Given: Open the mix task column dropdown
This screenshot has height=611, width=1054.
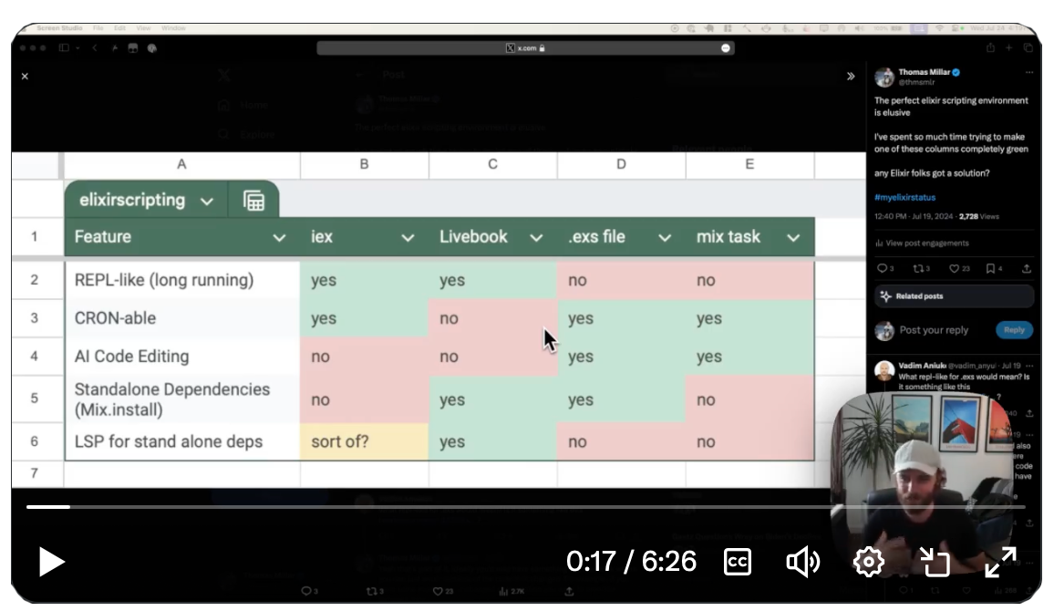Looking at the screenshot, I should coord(793,237).
